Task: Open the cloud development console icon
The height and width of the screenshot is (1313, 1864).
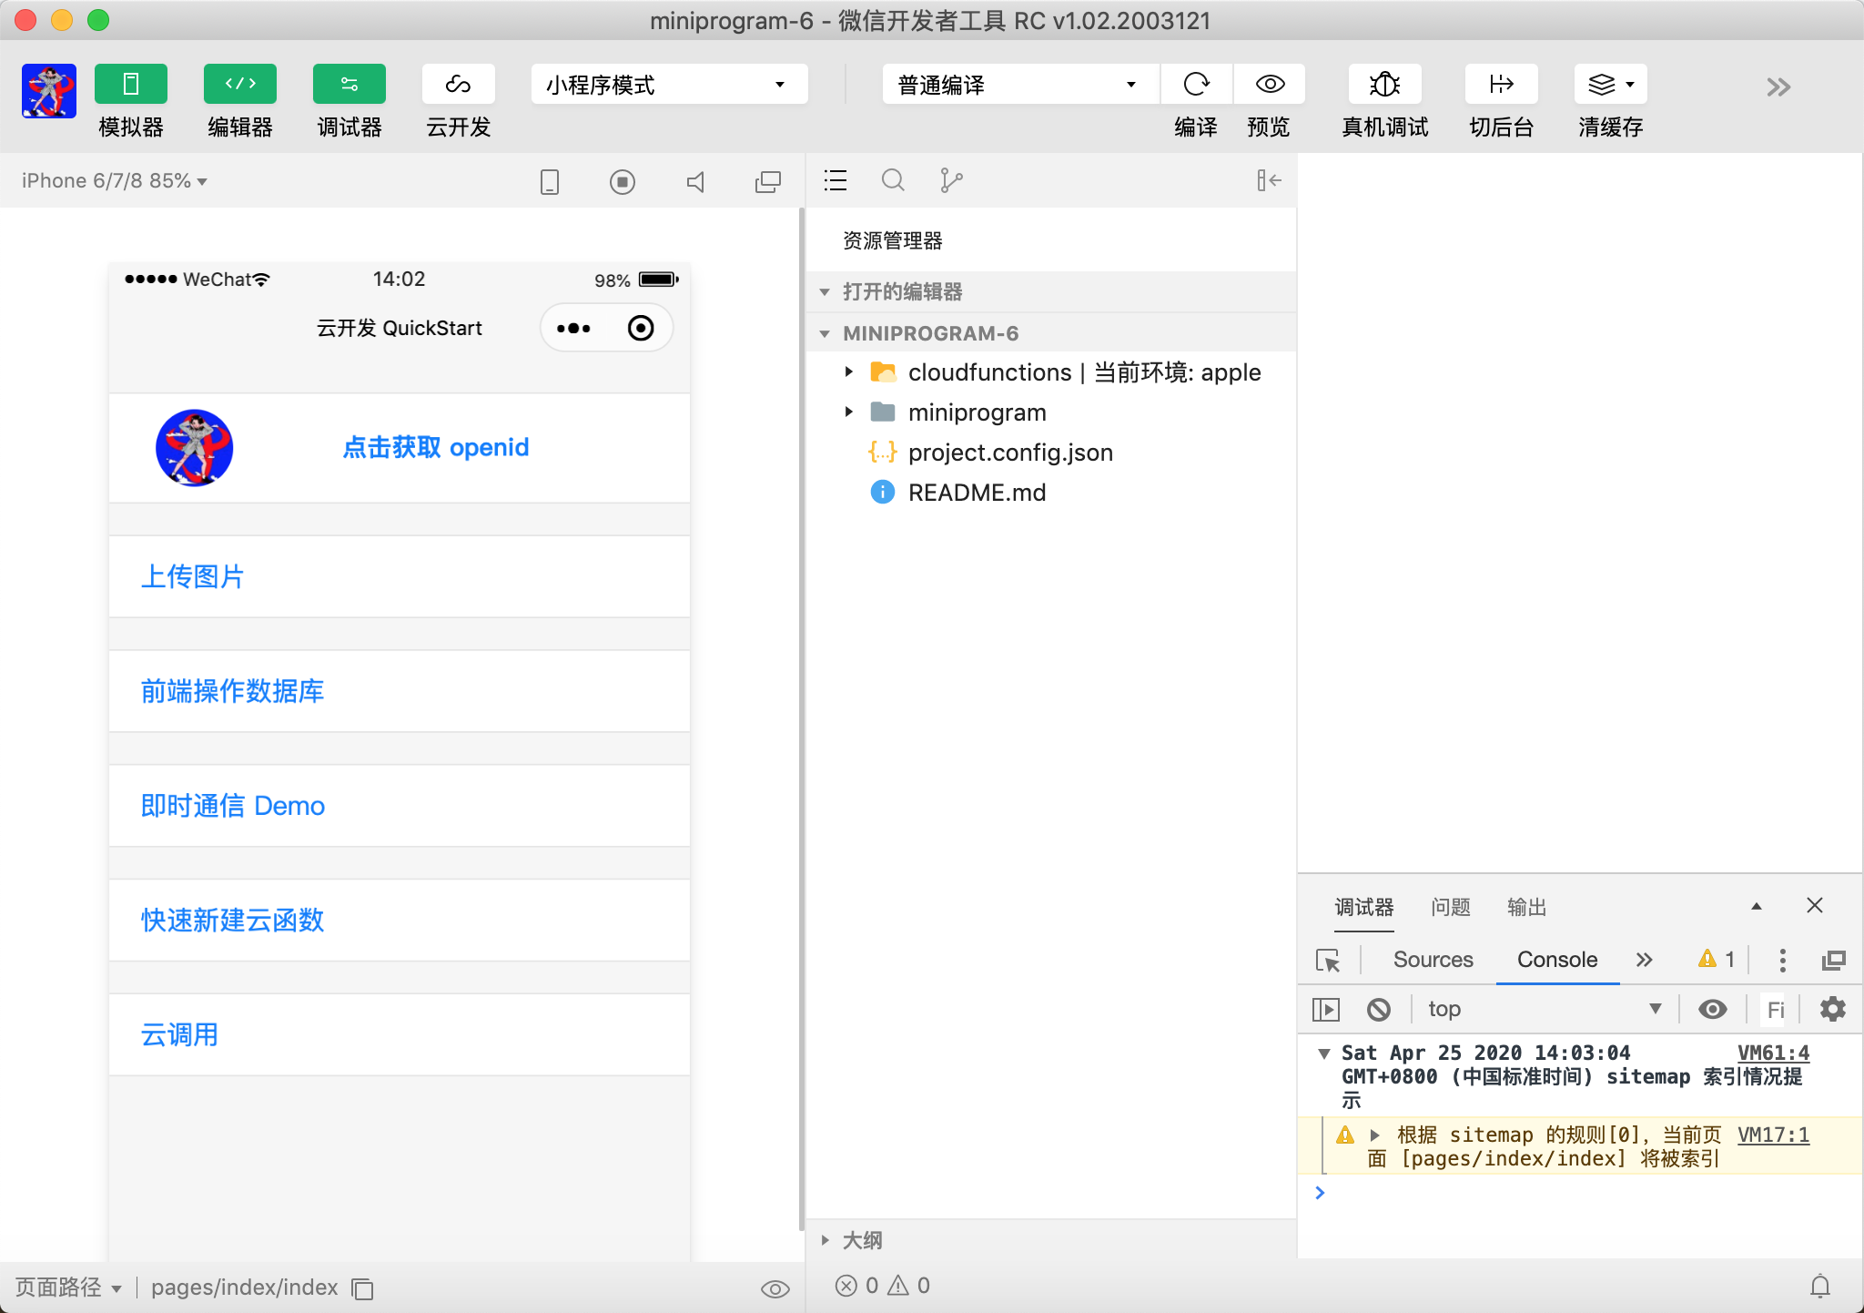Action: click(458, 85)
